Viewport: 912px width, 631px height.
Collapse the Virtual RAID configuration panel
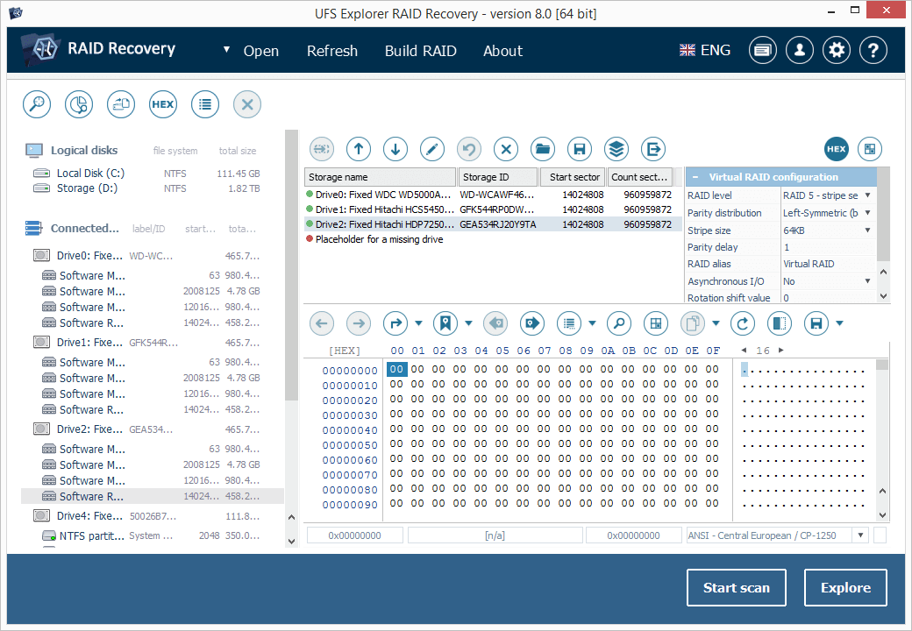(695, 177)
